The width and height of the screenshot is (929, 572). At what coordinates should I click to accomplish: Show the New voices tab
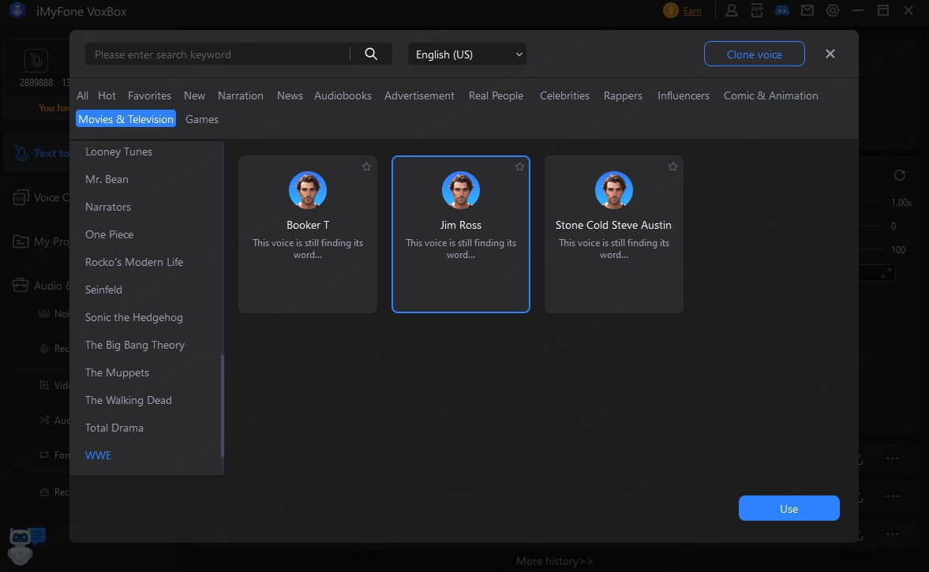(194, 95)
